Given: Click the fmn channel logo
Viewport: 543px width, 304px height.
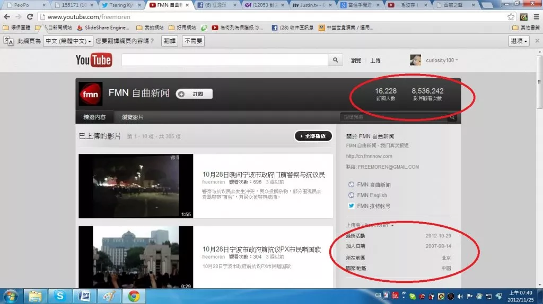Looking at the screenshot, I should (90, 94).
